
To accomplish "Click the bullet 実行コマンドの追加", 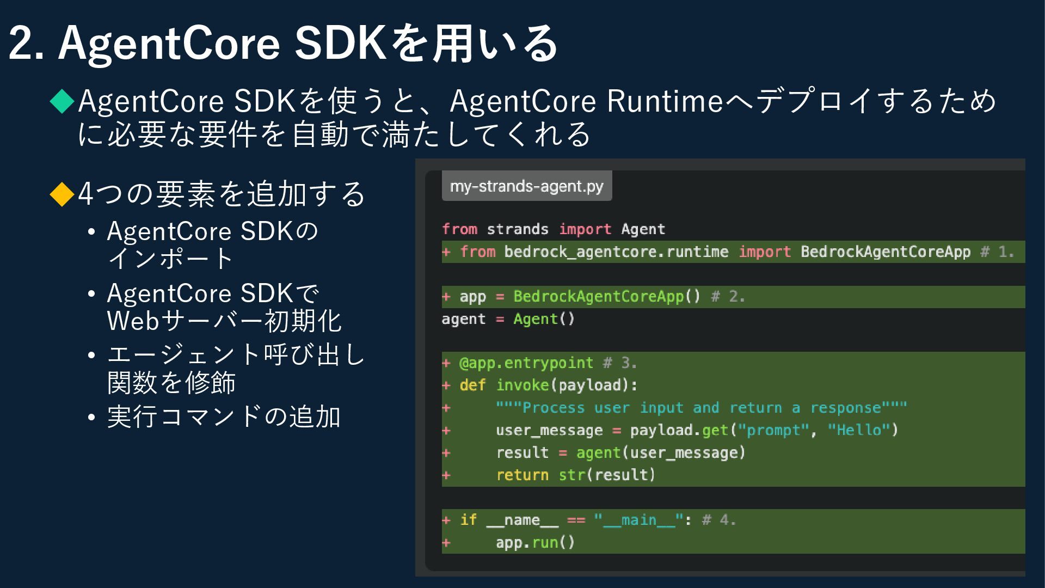I will pyautogui.click(x=224, y=417).
